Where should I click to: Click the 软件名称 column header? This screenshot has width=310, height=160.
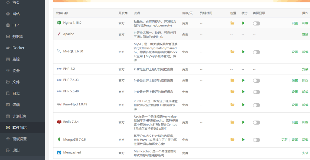pyautogui.click(x=62, y=13)
